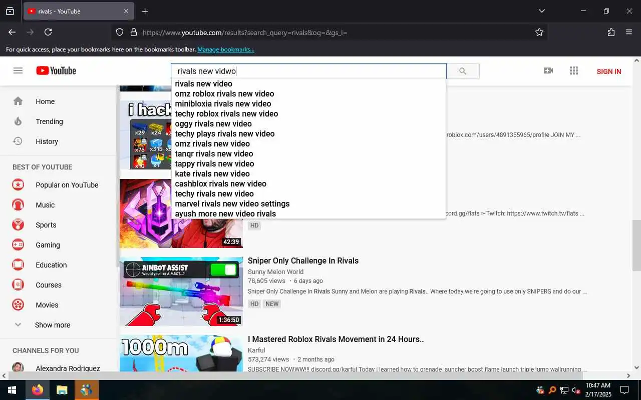The width and height of the screenshot is (641, 400).
Task: Open "I Mastered Roblox Rivals Movement" video title
Action: coord(336,339)
